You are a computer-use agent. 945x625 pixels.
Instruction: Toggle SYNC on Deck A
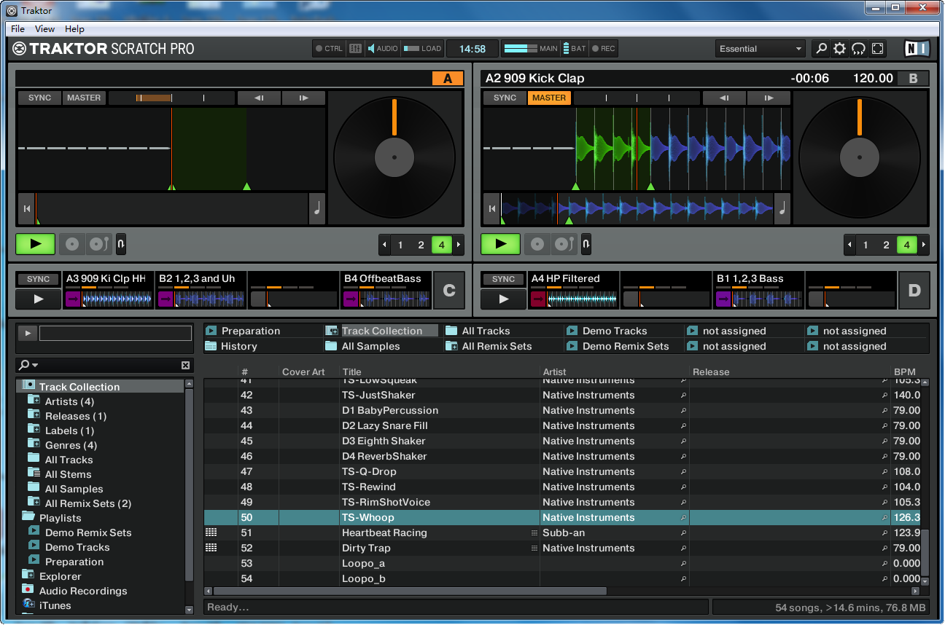pyautogui.click(x=39, y=98)
